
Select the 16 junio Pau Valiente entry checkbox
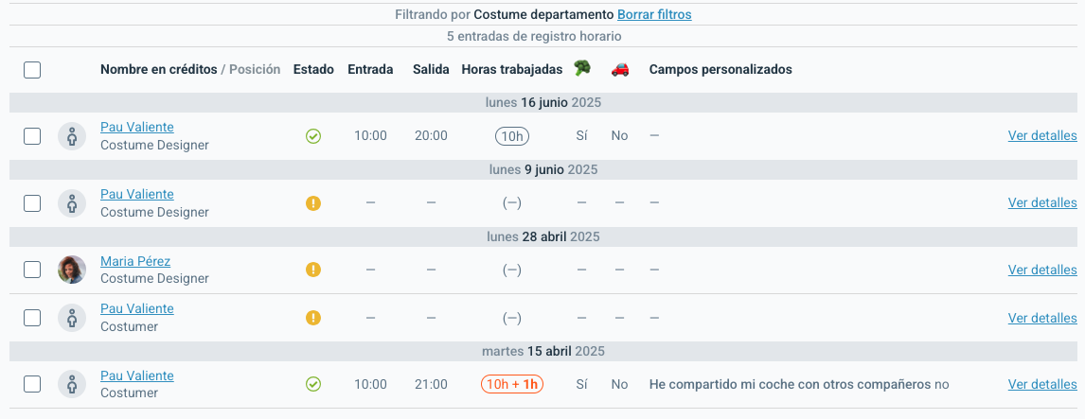(32, 136)
